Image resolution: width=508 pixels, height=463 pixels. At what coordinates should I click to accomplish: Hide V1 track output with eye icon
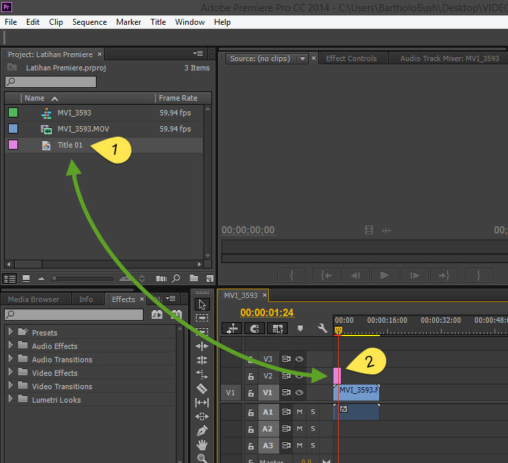[299, 393]
